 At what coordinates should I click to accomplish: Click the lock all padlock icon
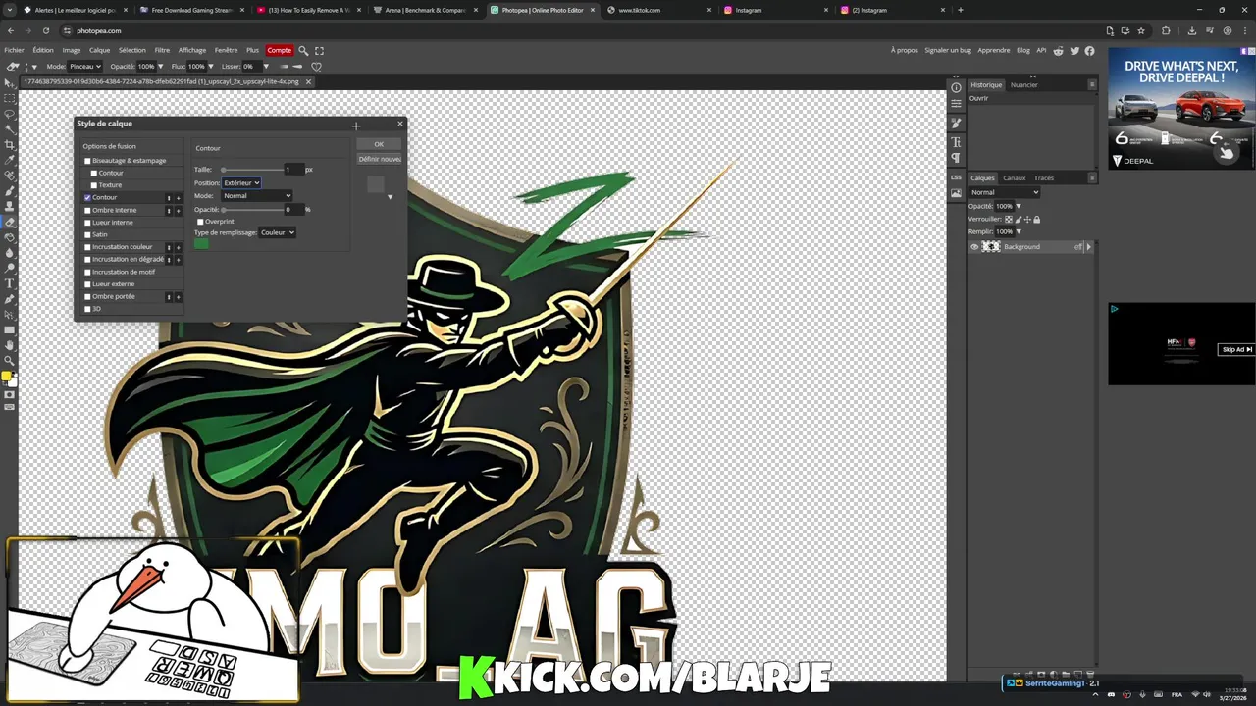point(1036,219)
